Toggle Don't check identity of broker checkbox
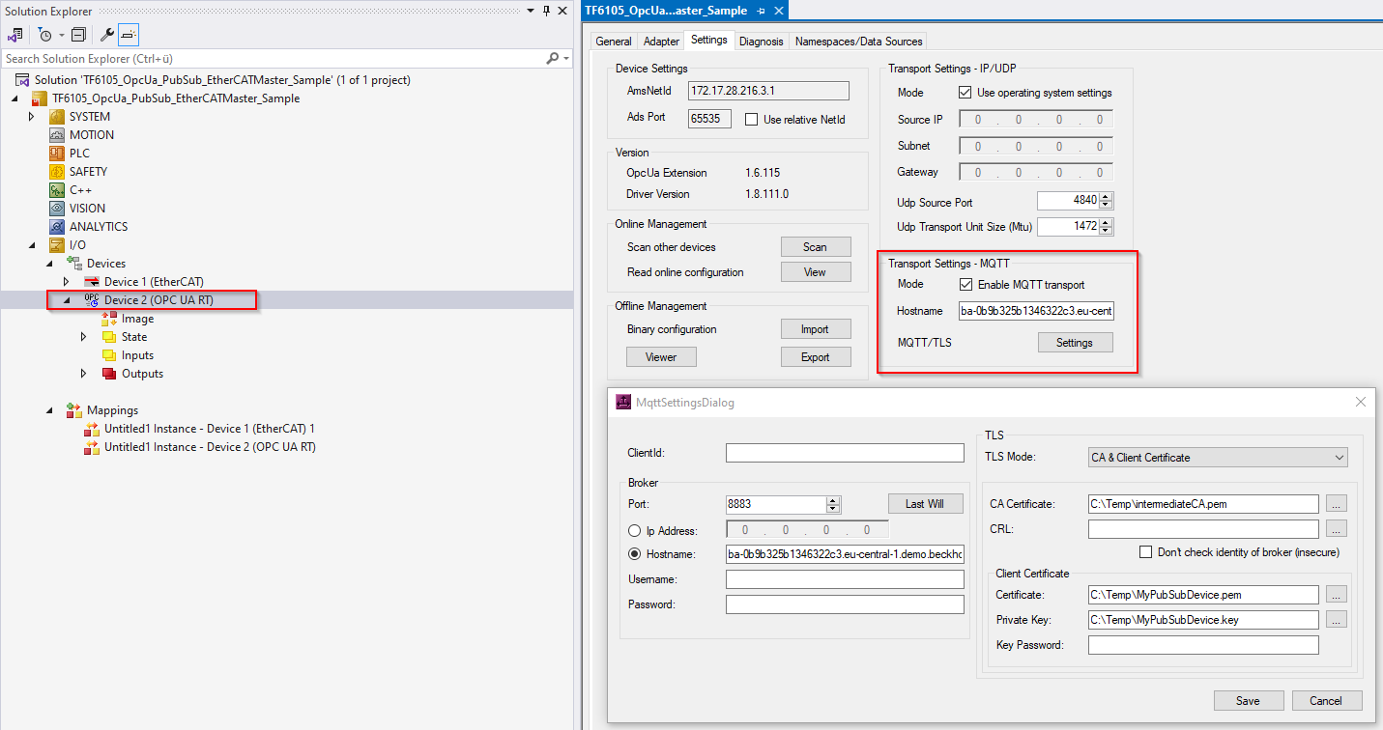1383x730 pixels. click(1146, 552)
